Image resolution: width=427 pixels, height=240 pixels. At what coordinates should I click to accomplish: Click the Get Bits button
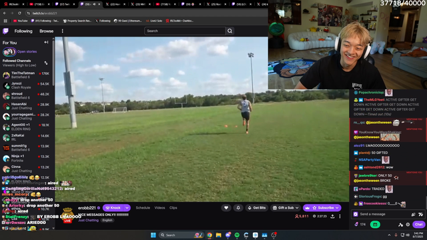point(257,208)
